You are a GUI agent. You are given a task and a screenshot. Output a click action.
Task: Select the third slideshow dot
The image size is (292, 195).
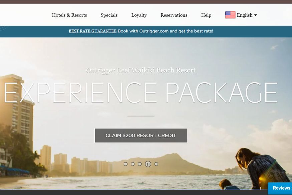pos(140,164)
